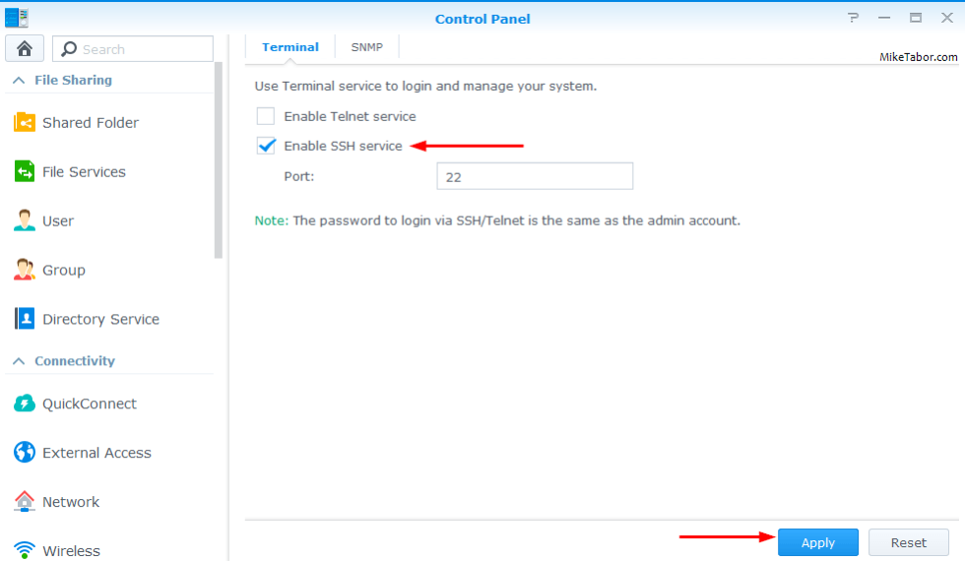Switch to the Terminal tab
This screenshot has height=561, width=965.
coord(289,47)
